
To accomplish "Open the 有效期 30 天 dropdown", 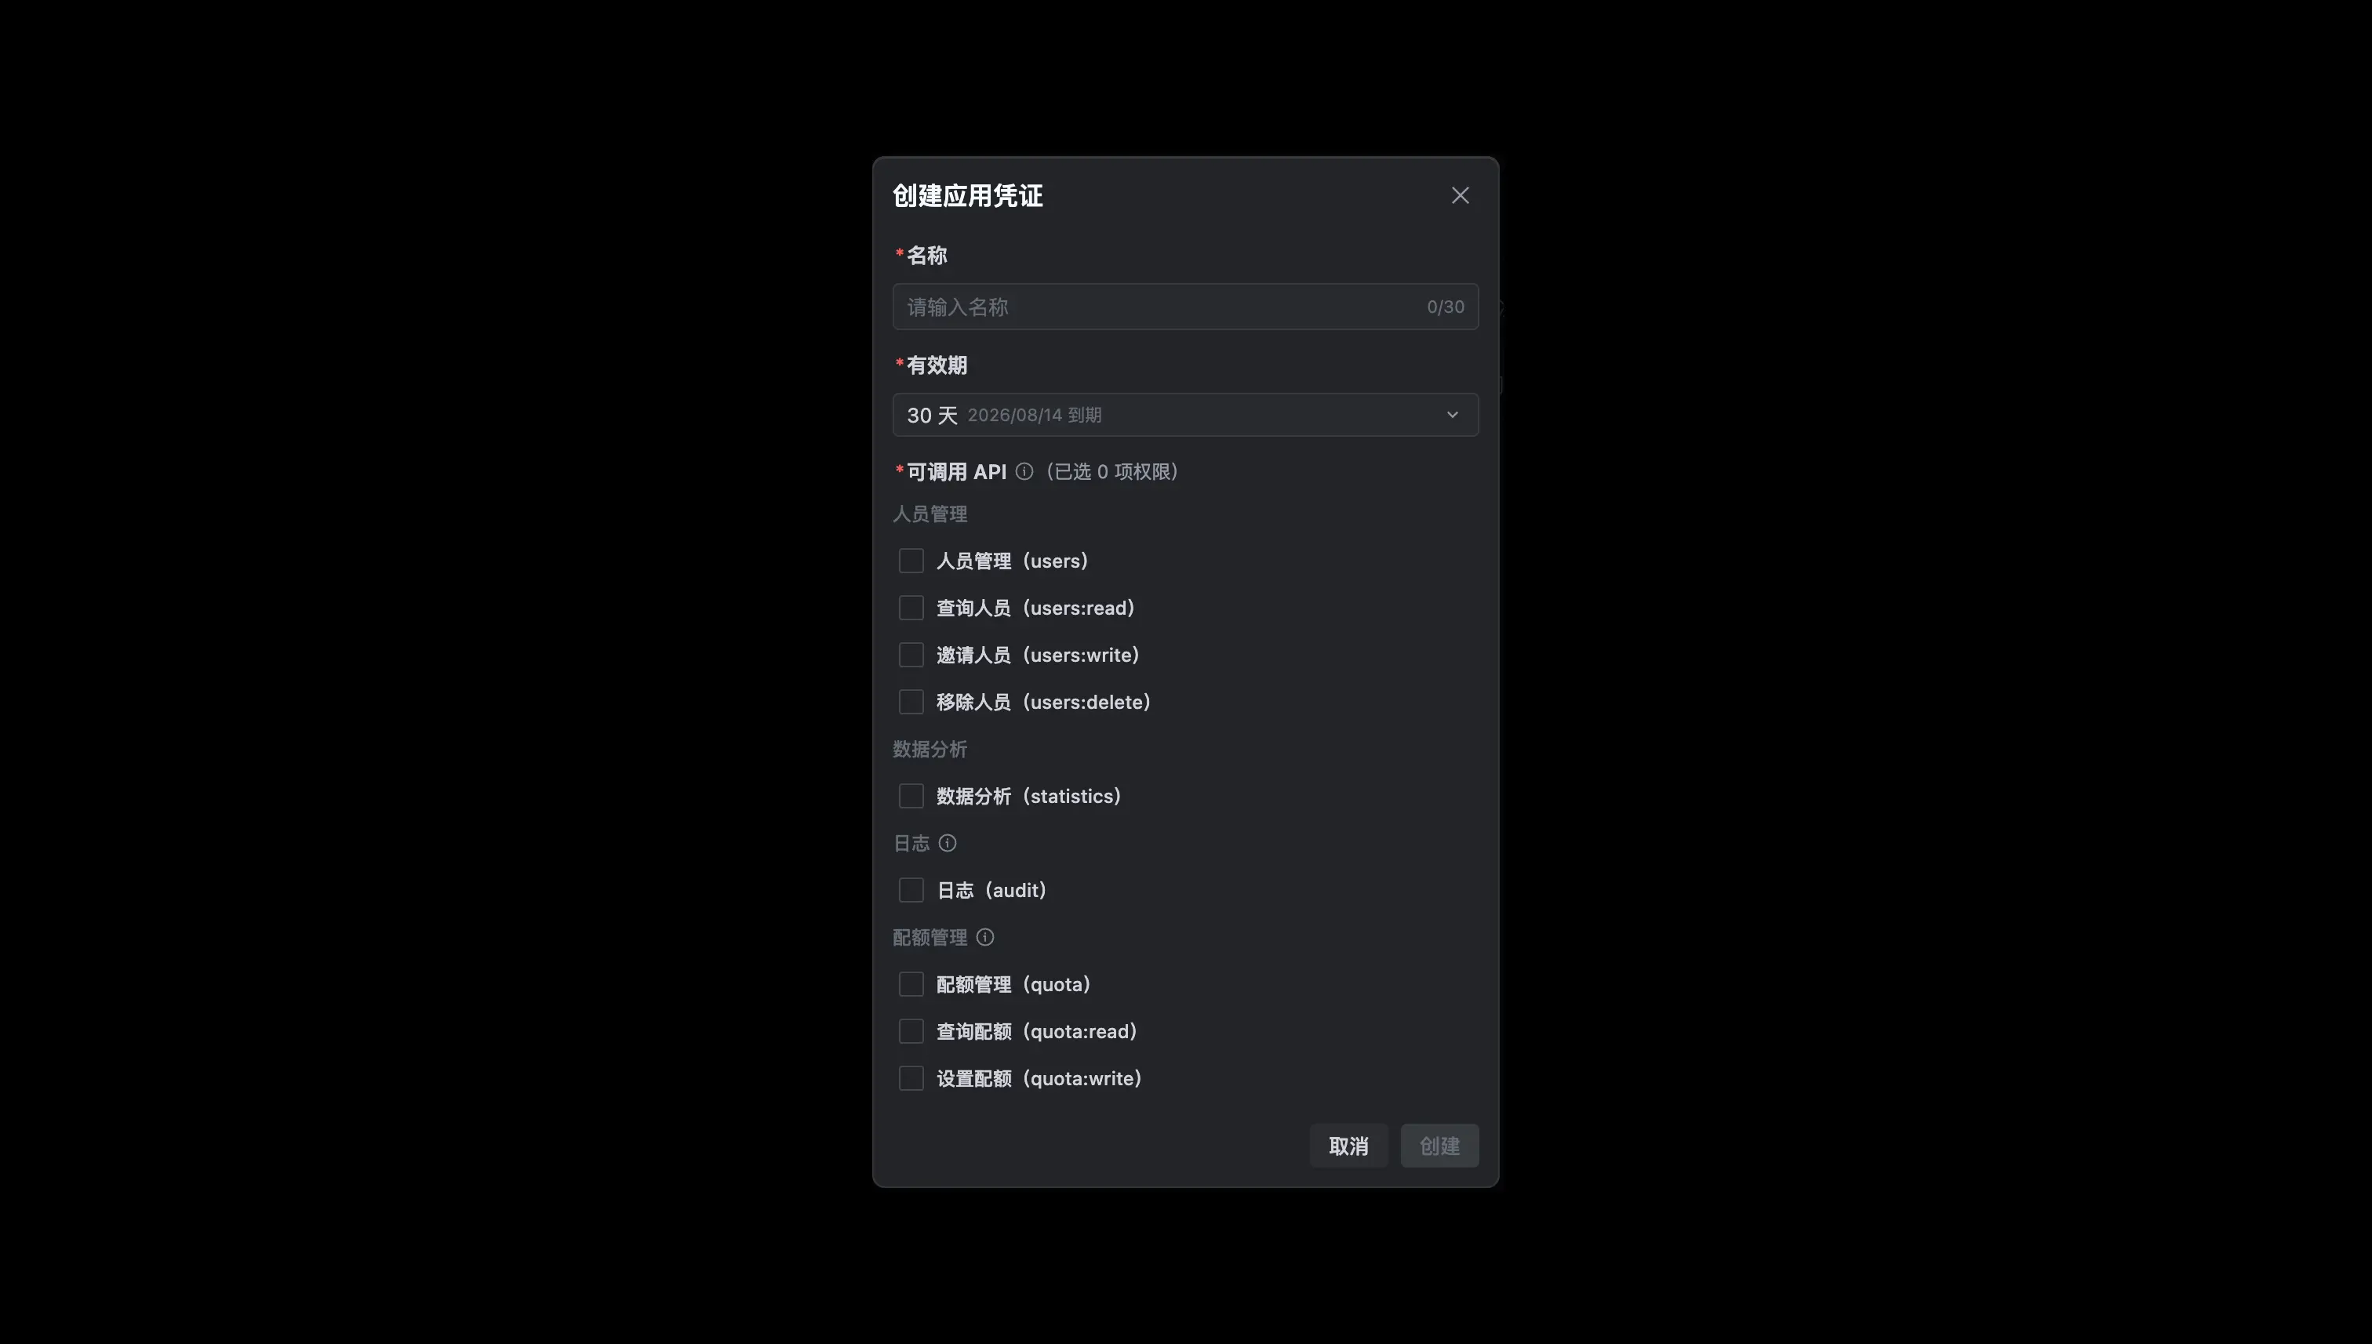I will (1185, 415).
